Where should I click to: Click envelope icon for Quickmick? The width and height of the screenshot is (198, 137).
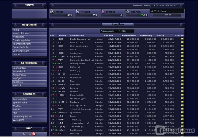coord(182,113)
